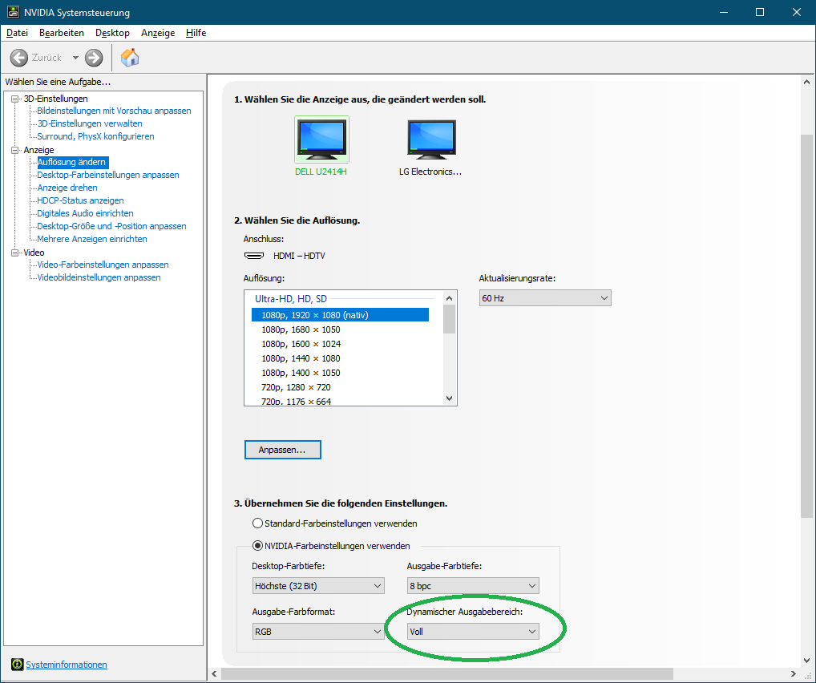Maximize the NVIDIA Systemsteuerung window

point(760,12)
